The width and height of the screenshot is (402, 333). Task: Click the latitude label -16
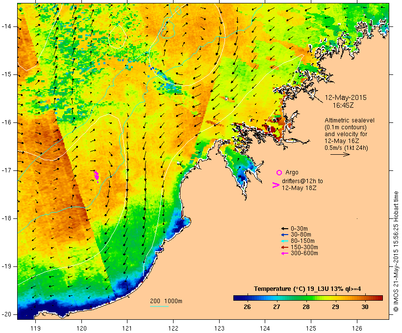point(6,122)
